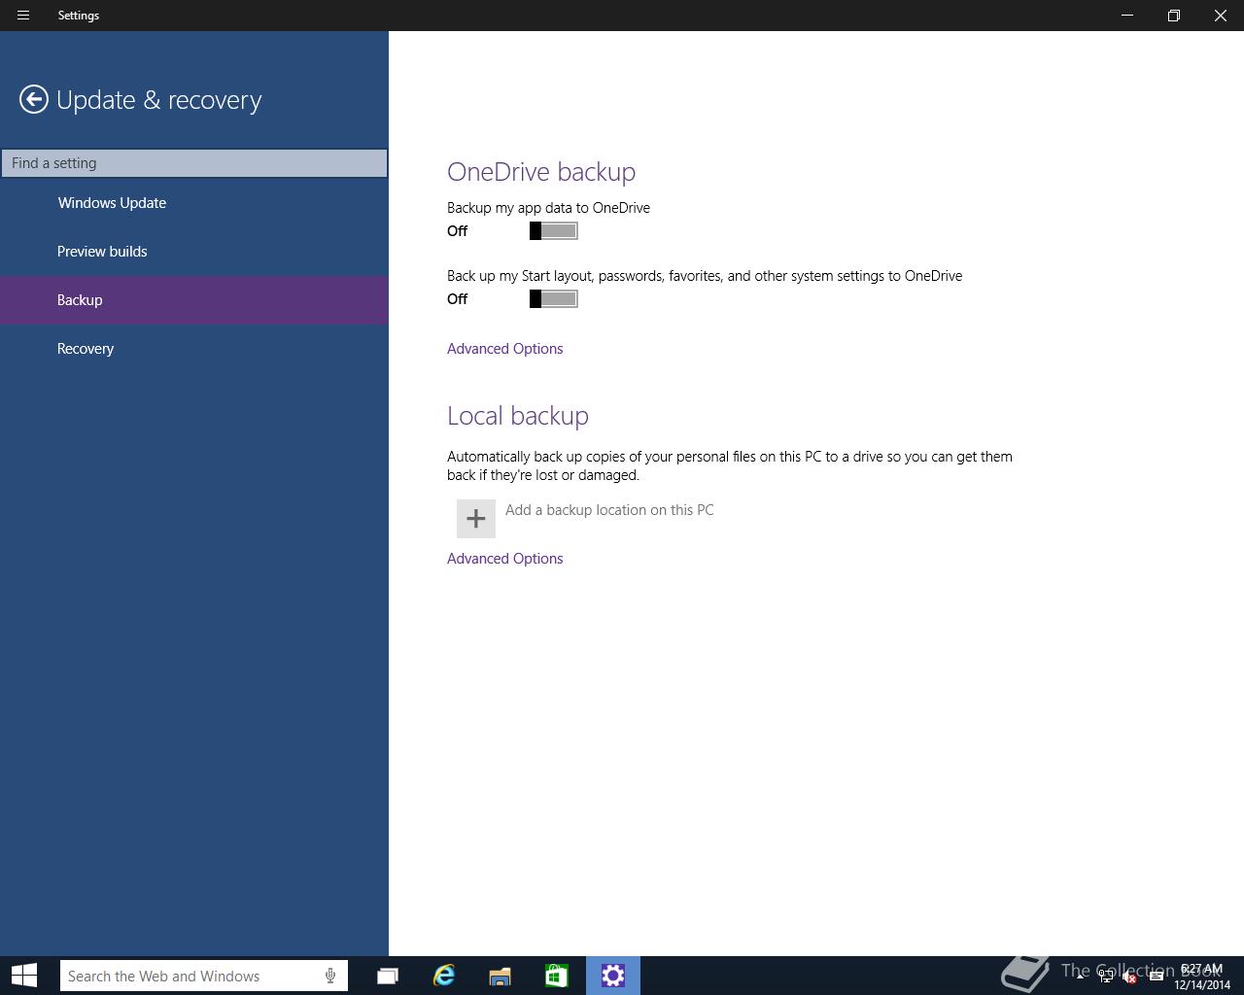Restore down the Settings window
Screen dimensions: 1244x995
tap(1174, 16)
